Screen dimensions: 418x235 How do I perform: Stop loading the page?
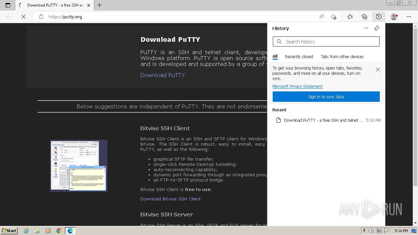pyautogui.click(x=24, y=17)
